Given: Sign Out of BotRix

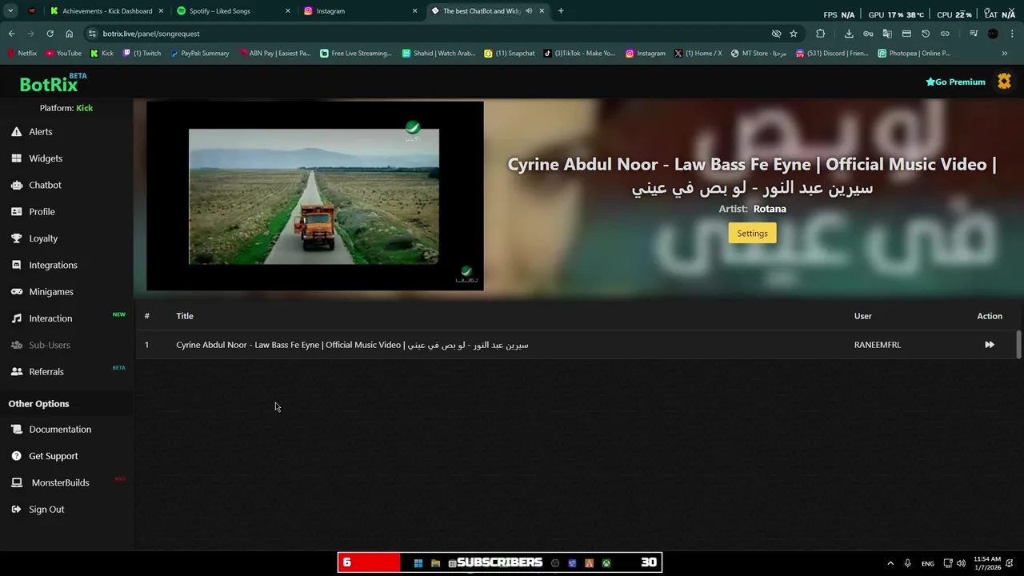Looking at the screenshot, I should tap(46, 510).
